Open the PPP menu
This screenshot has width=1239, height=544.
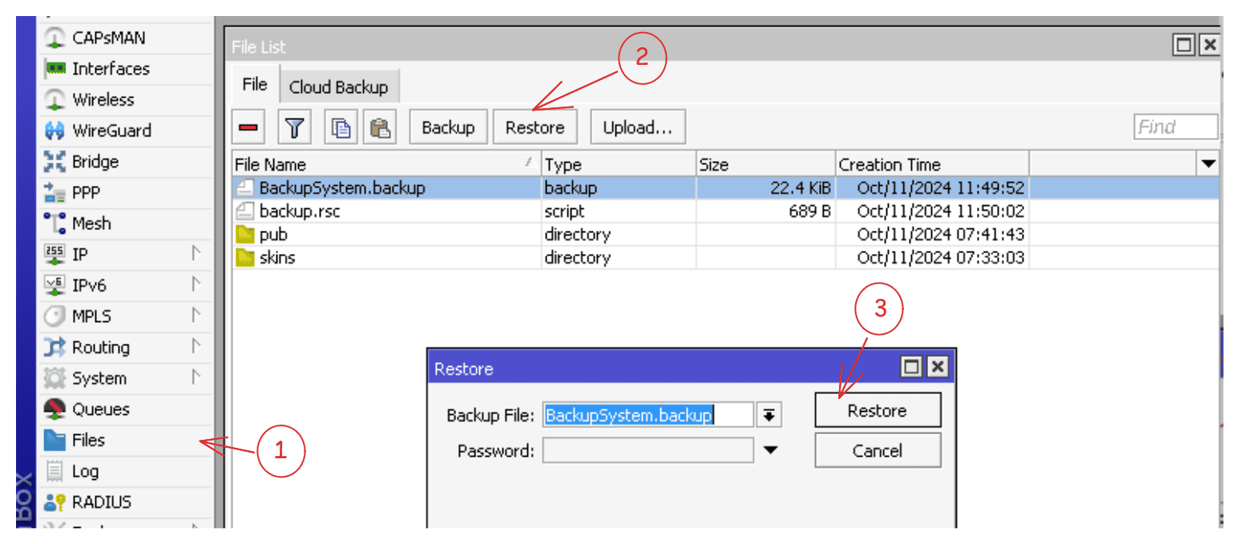[x=86, y=193]
